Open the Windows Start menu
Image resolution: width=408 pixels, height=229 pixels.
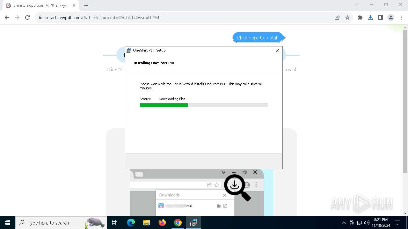(x=8, y=223)
